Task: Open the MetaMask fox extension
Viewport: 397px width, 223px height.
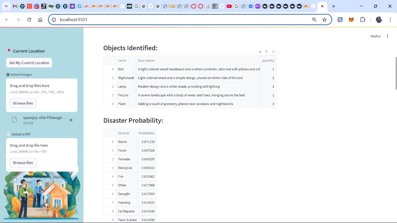Action: pyautogui.click(x=351, y=20)
